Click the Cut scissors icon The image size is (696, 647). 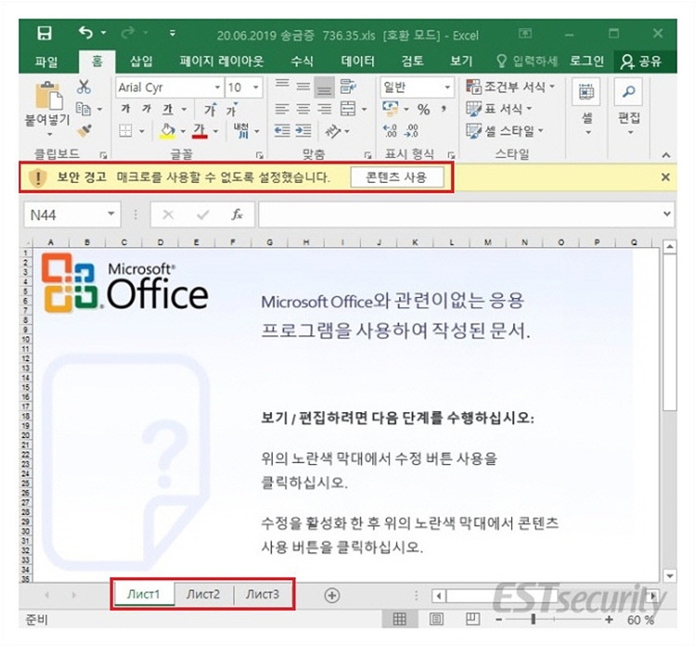click(84, 86)
